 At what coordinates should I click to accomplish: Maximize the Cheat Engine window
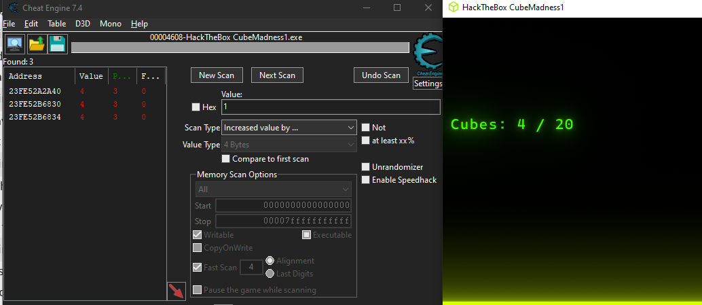click(x=397, y=7)
